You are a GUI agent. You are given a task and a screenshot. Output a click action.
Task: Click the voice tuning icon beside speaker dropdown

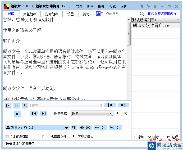(x=74, y=128)
